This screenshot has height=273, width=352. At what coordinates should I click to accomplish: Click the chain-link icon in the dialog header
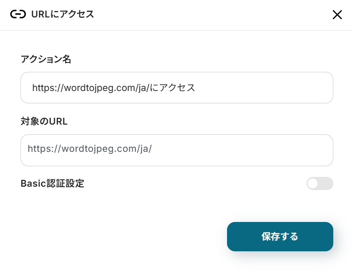[x=18, y=14]
